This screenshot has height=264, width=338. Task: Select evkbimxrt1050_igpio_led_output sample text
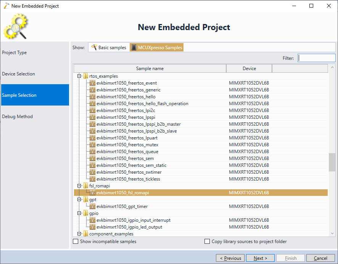129,227
